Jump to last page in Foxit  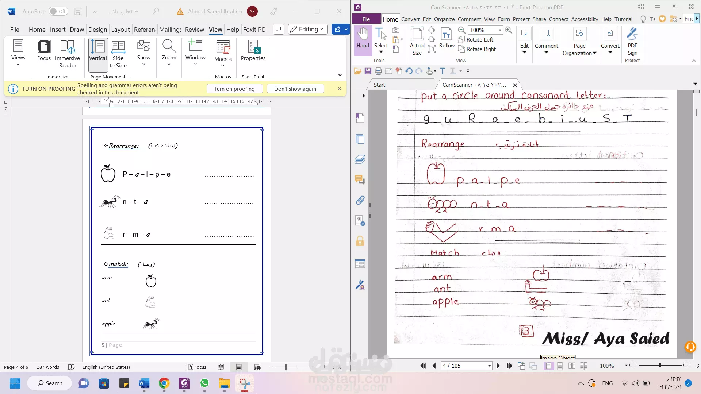coord(510,366)
